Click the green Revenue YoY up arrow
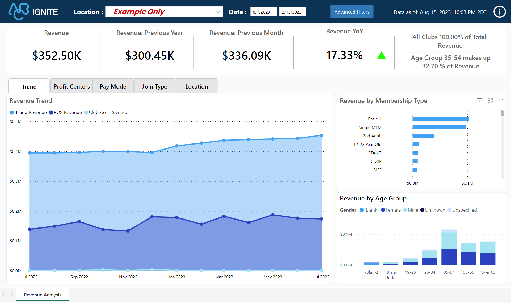The height and width of the screenshot is (302, 511). point(382,55)
